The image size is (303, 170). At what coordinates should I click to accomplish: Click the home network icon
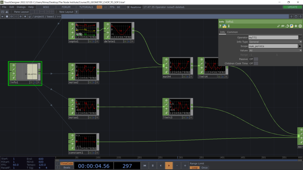(30, 17)
